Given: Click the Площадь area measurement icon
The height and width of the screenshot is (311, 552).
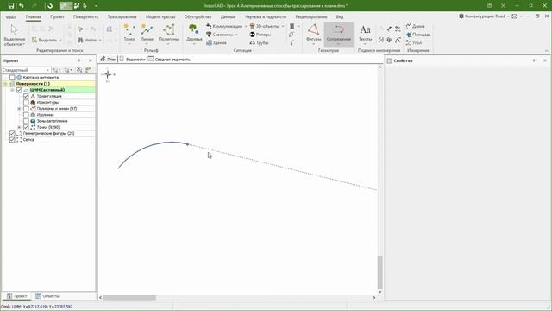Looking at the screenshot, I should [408, 35].
